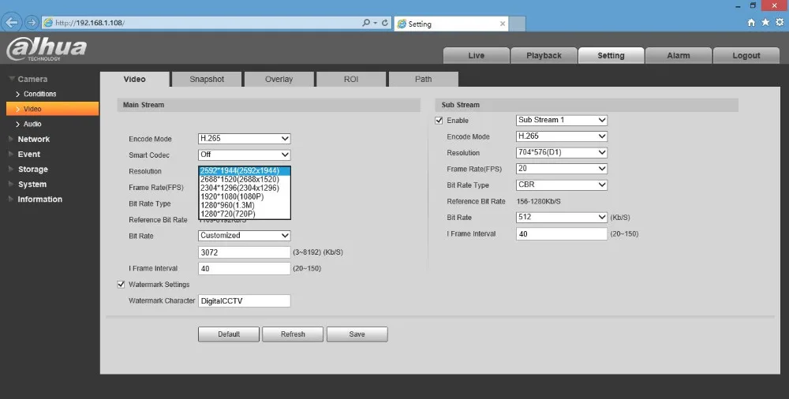This screenshot has height=399, width=789.
Task: Click the Watermark Character text field
Action: (x=244, y=301)
